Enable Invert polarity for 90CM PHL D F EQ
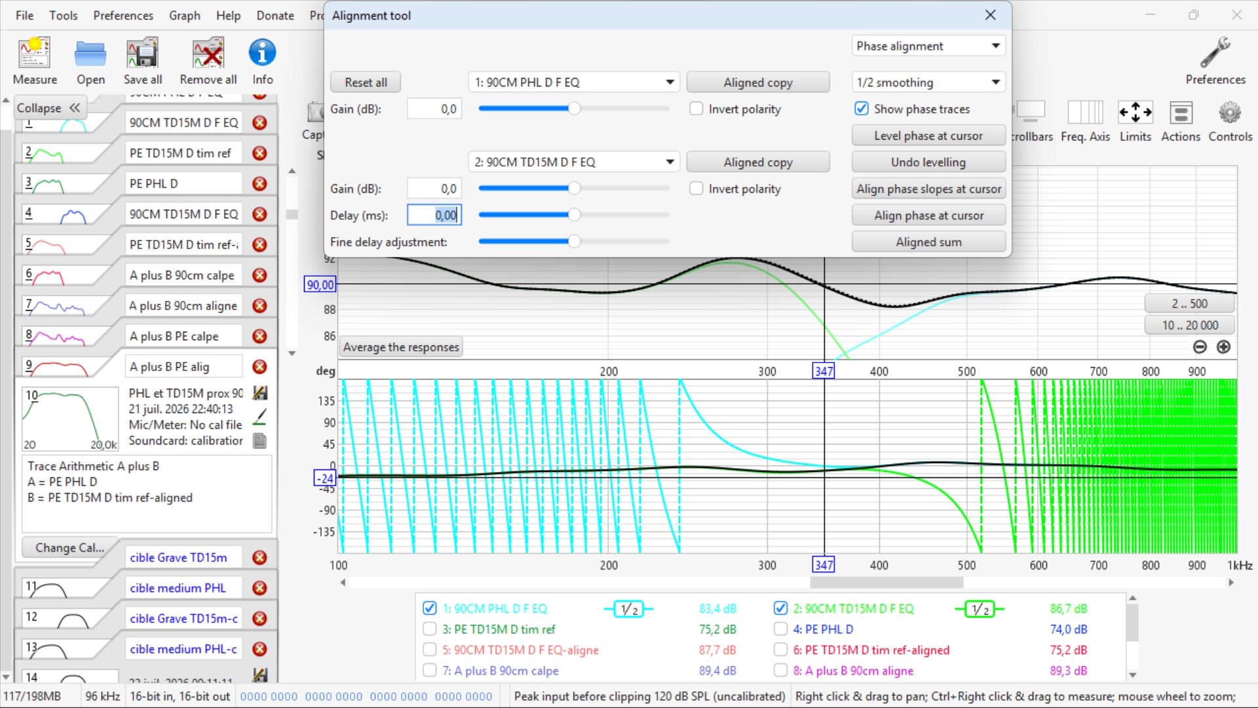 click(x=696, y=109)
